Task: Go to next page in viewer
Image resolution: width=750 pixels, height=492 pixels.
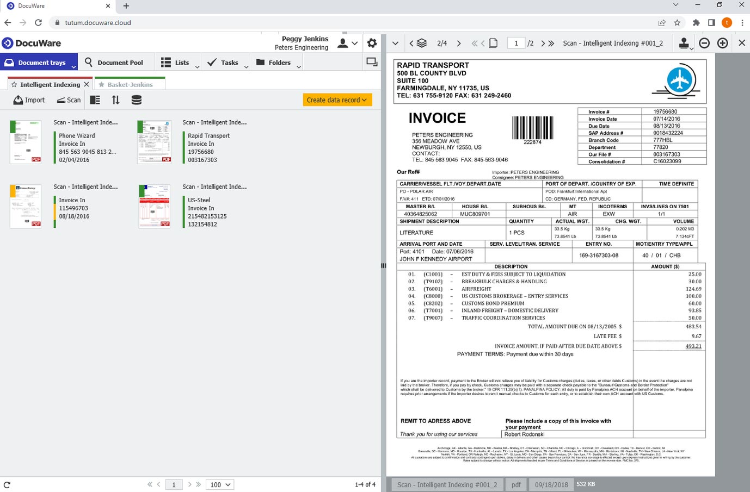Action: 543,43
